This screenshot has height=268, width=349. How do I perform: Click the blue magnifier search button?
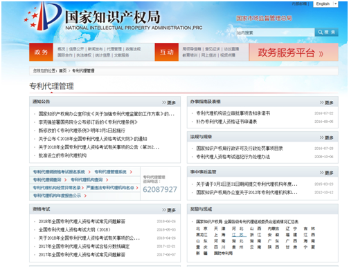point(326,32)
